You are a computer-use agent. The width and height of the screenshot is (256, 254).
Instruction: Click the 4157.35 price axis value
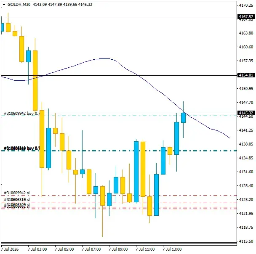(246, 61)
